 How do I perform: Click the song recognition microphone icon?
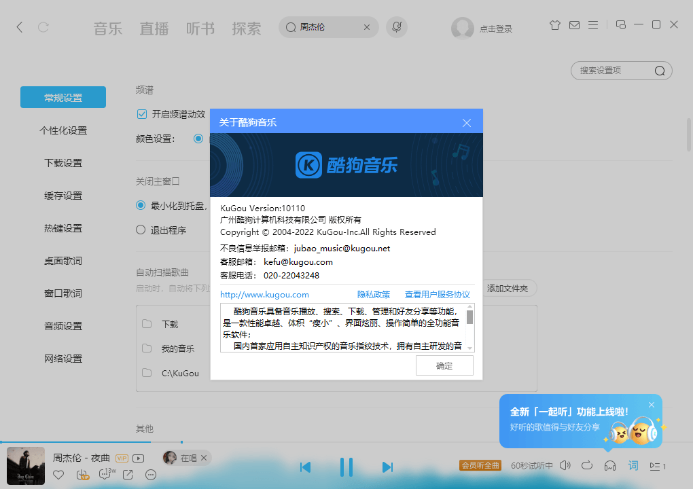[397, 27]
